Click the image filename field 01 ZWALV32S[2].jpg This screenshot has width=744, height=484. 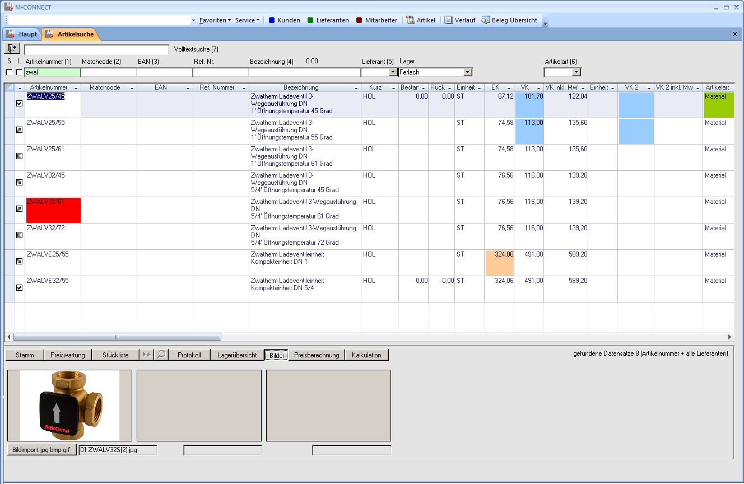[x=118, y=450]
